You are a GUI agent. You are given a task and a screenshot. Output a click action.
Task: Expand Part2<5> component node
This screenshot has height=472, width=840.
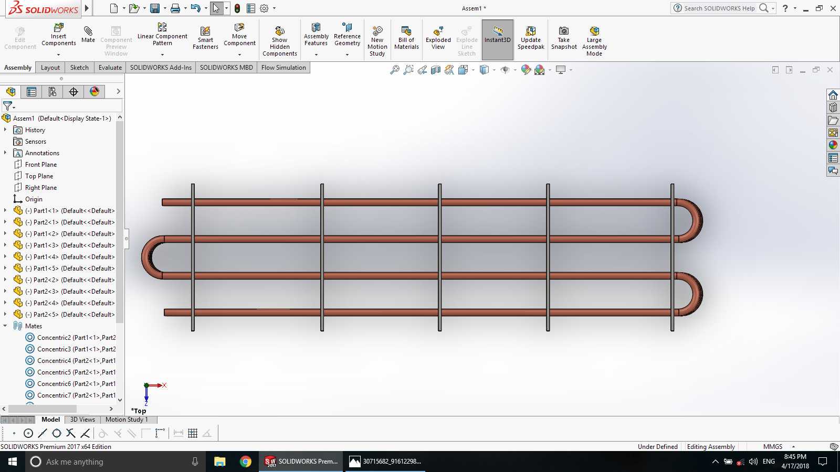click(5, 314)
